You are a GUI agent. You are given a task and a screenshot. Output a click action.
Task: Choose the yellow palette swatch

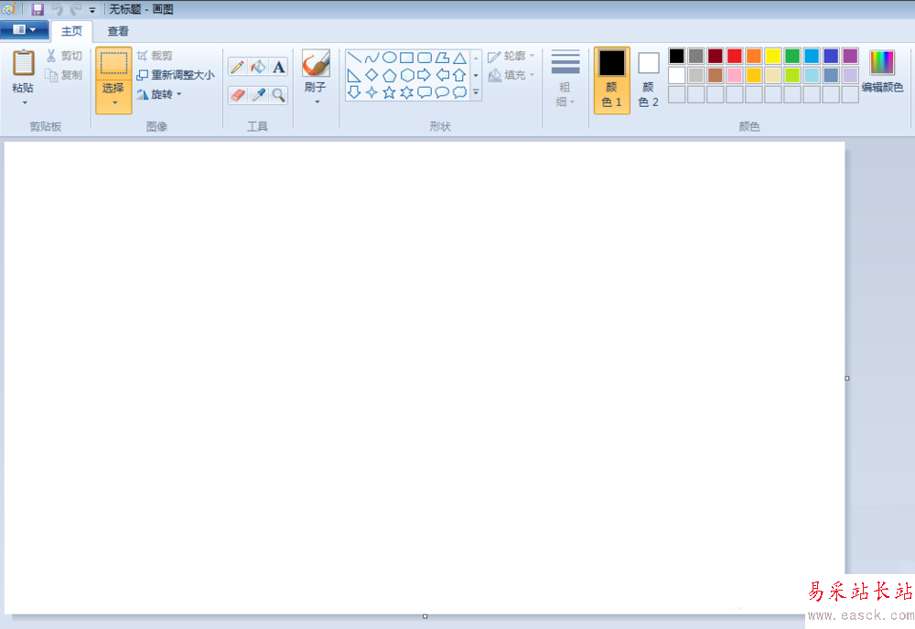coord(772,56)
